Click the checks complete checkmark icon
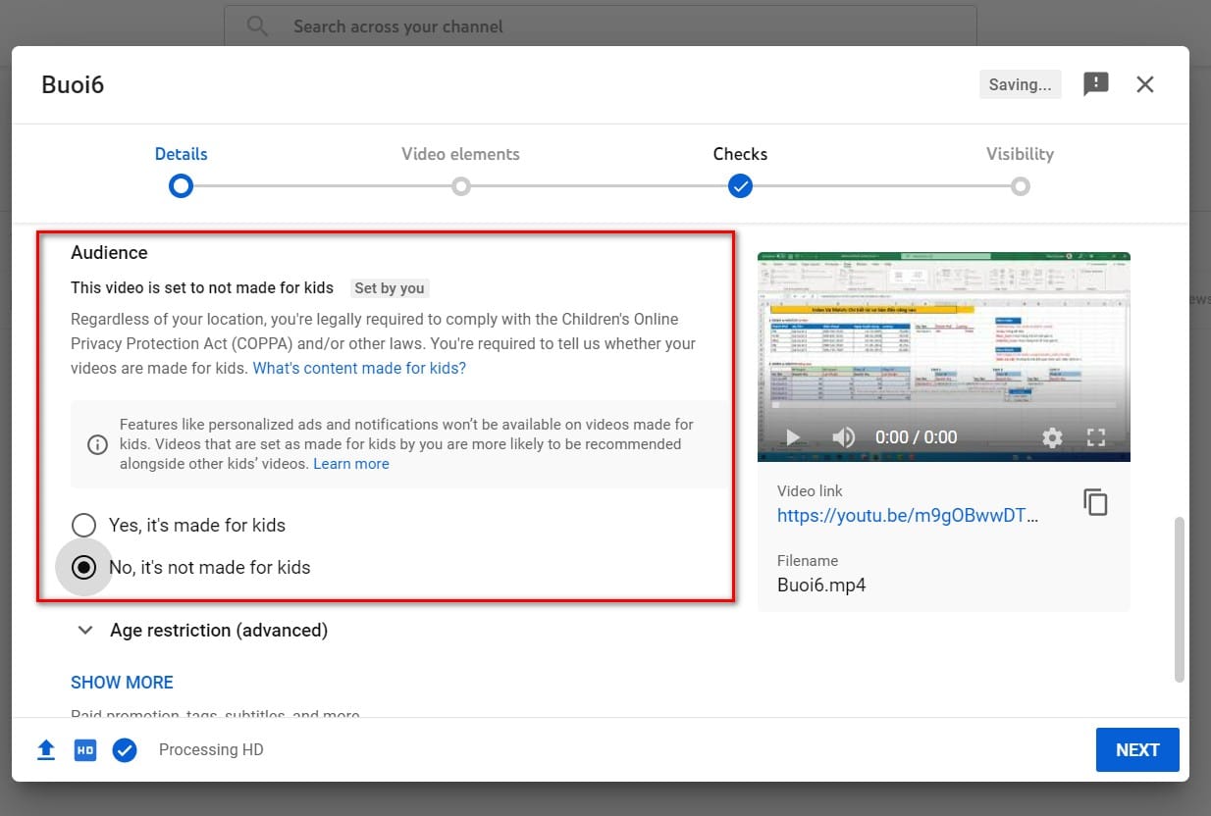 pos(125,750)
